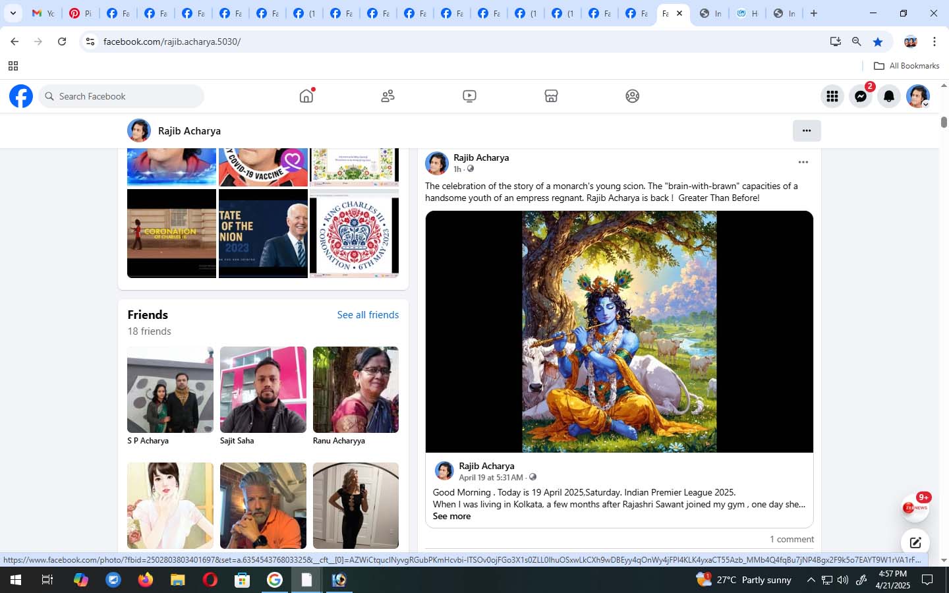Viewport: 949px width, 593px height.
Task: Open Windows Start menu
Action: pyautogui.click(x=16, y=580)
